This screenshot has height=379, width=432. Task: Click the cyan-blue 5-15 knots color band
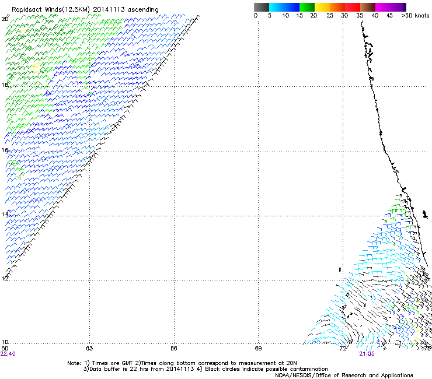tap(284, 7)
